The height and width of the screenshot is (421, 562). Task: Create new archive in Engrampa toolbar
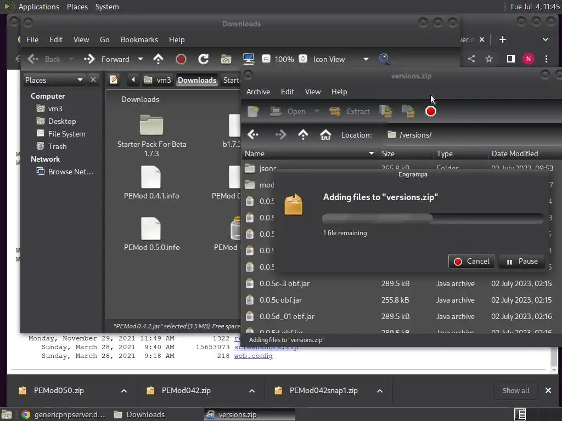pos(253,111)
